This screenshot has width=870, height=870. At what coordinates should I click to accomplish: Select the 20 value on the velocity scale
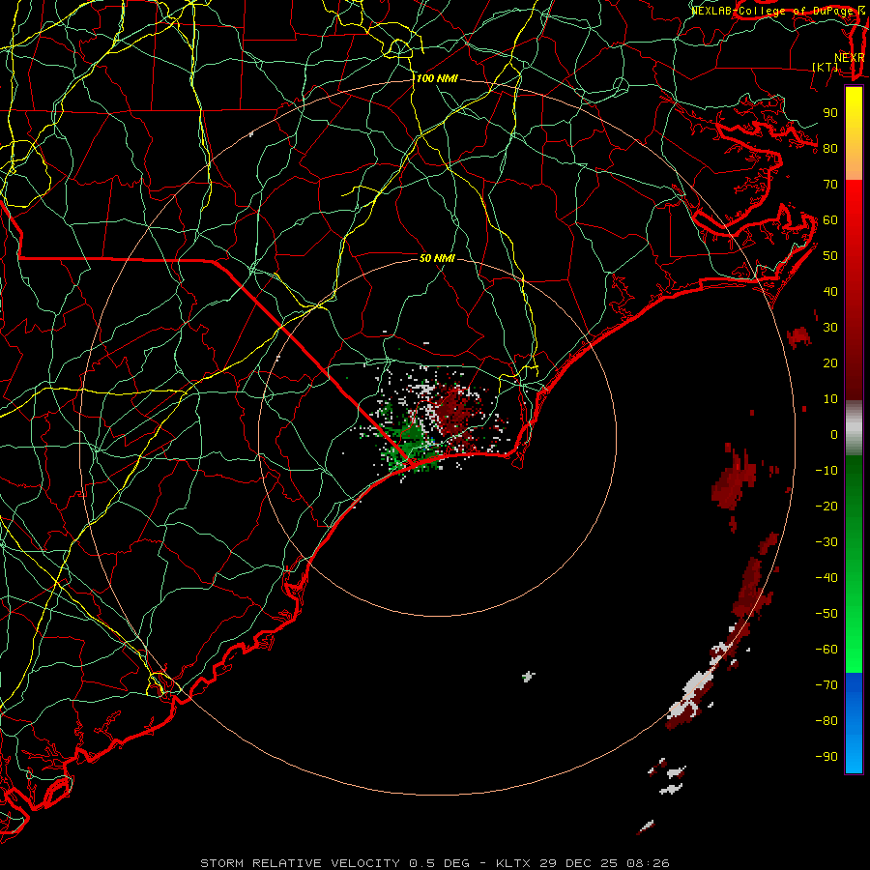pyautogui.click(x=830, y=363)
